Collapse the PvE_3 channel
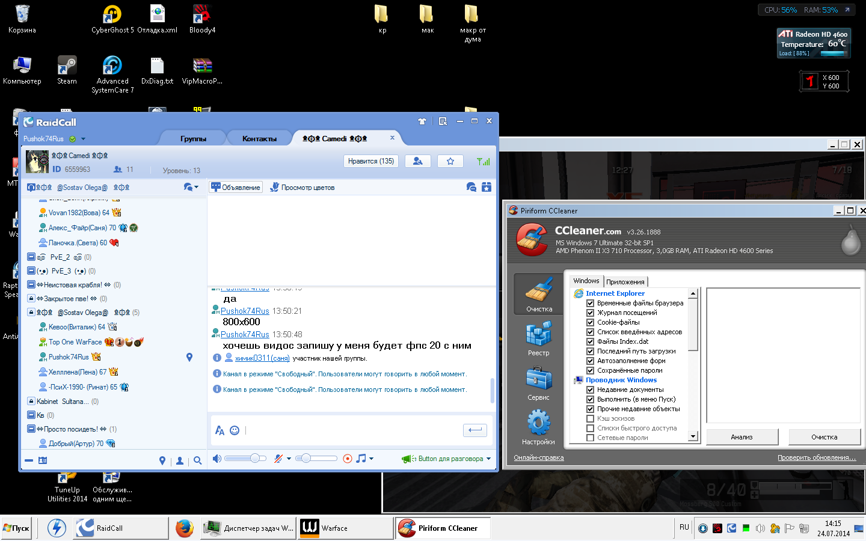866x541 pixels. pos(31,270)
